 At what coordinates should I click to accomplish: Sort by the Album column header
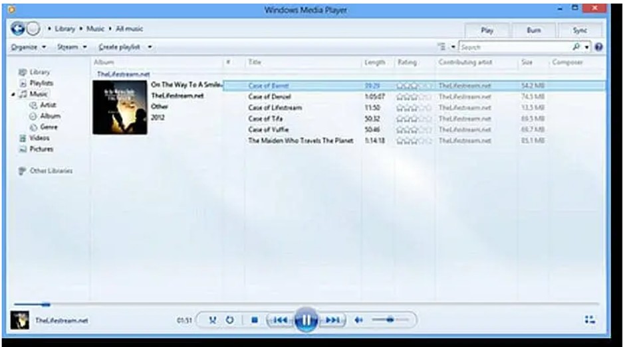pos(104,62)
